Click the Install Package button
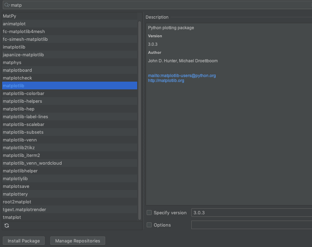Screen dimensions: 312x247 (24, 241)
